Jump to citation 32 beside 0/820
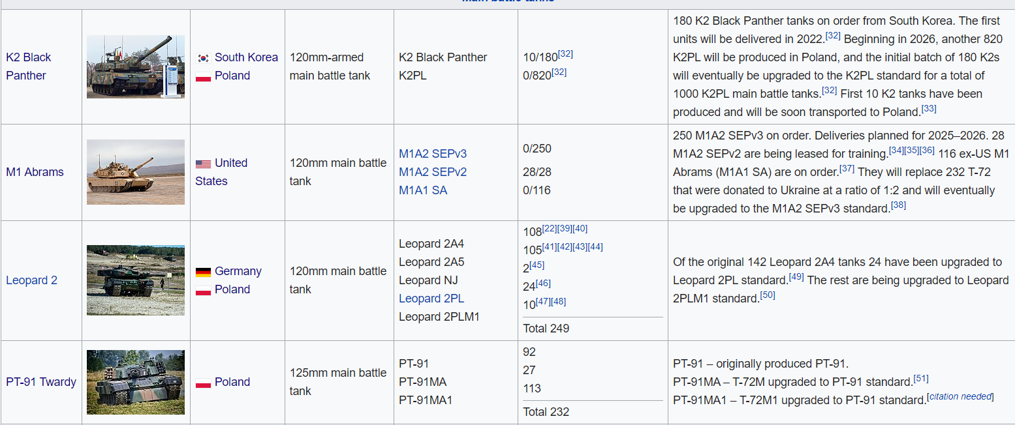1015x425 pixels. pos(559,72)
